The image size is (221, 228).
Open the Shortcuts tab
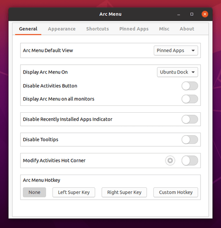97,29
